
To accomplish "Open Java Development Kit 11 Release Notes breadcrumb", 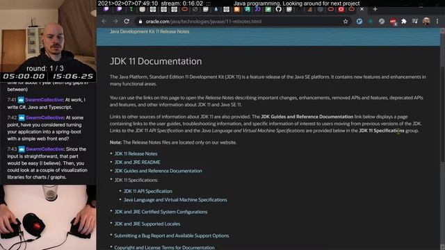I will click(149, 31).
